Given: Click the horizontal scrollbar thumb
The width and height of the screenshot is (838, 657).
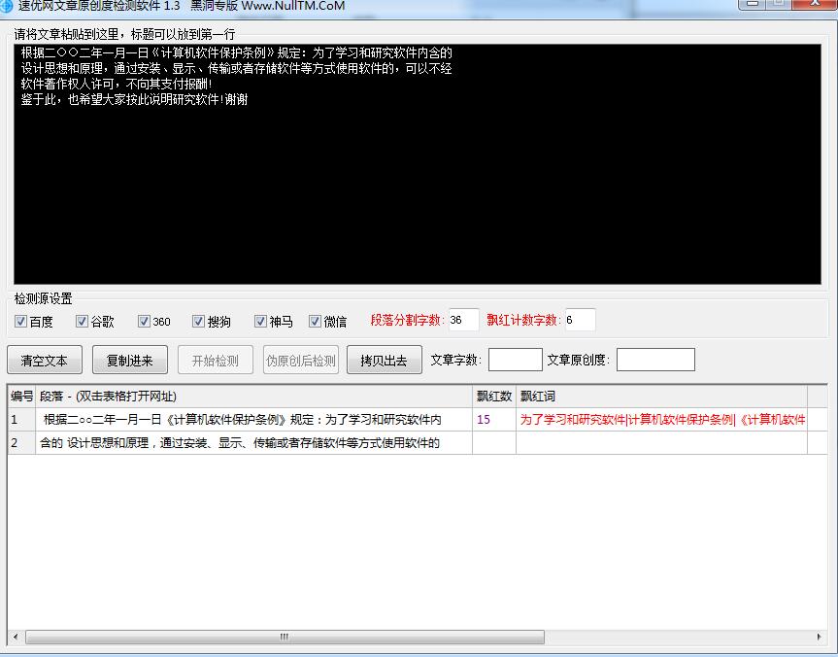Looking at the screenshot, I should 285,637.
